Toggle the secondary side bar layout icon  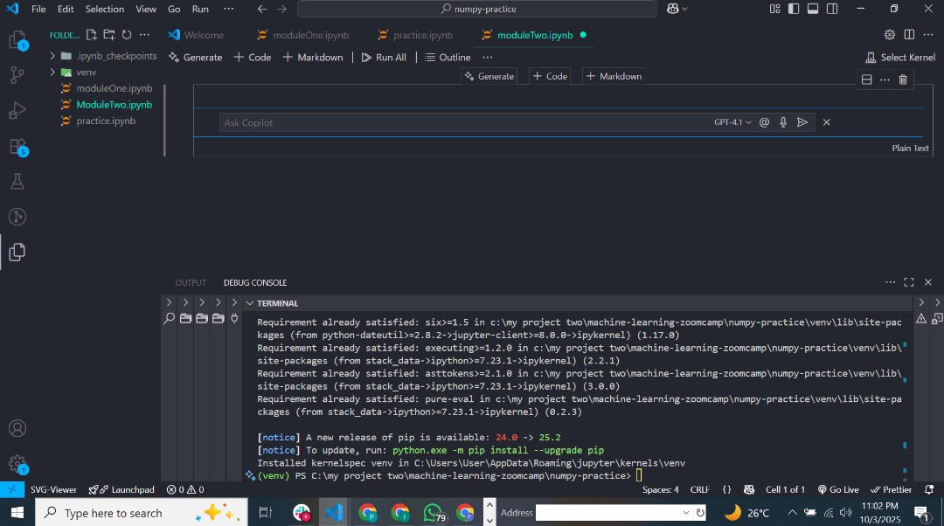832,9
